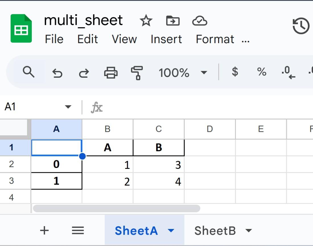This screenshot has height=246, width=313.
Task: Star the multi_sheet document
Action: point(146,21)
